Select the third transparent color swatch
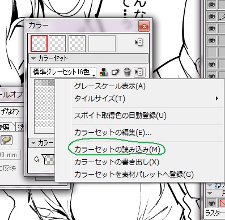 pyautogui.click(x=77, y=44)
